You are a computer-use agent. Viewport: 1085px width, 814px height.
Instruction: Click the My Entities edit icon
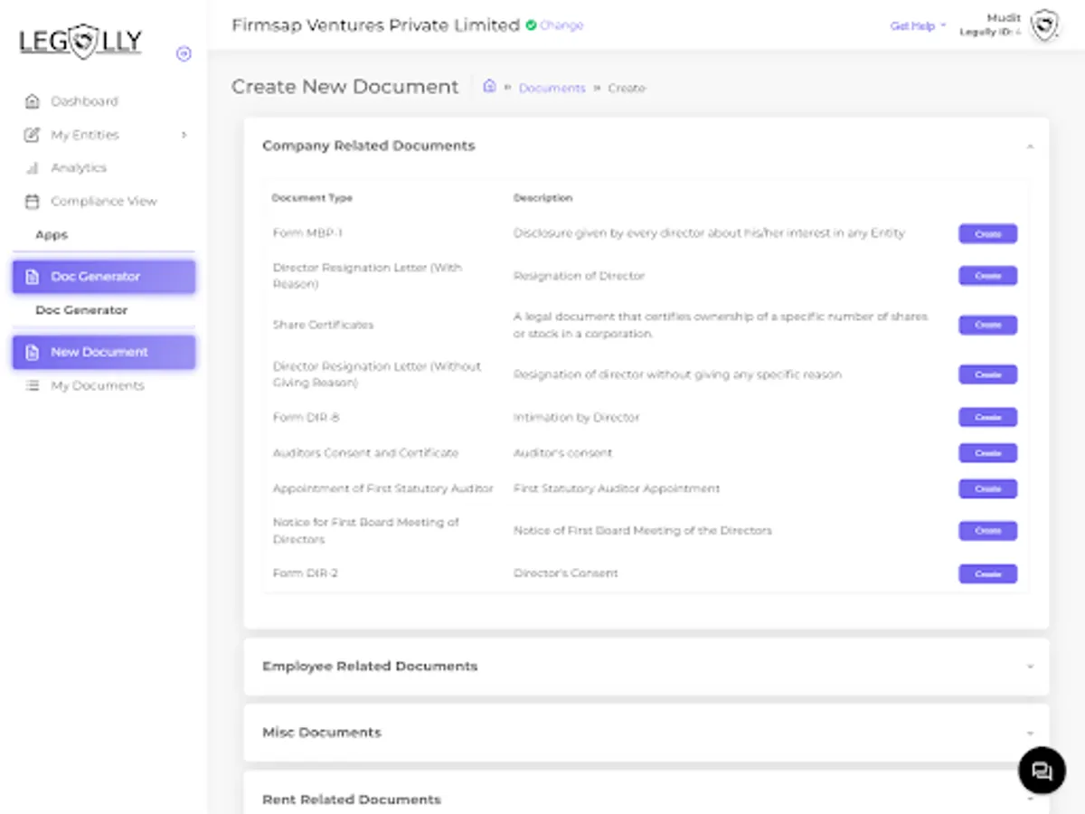[33, 135]
